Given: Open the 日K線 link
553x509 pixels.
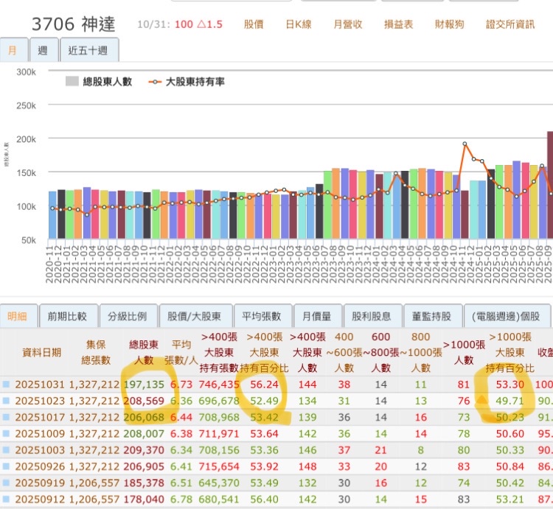Looking at the screenshot, I should tap(298, 24).
